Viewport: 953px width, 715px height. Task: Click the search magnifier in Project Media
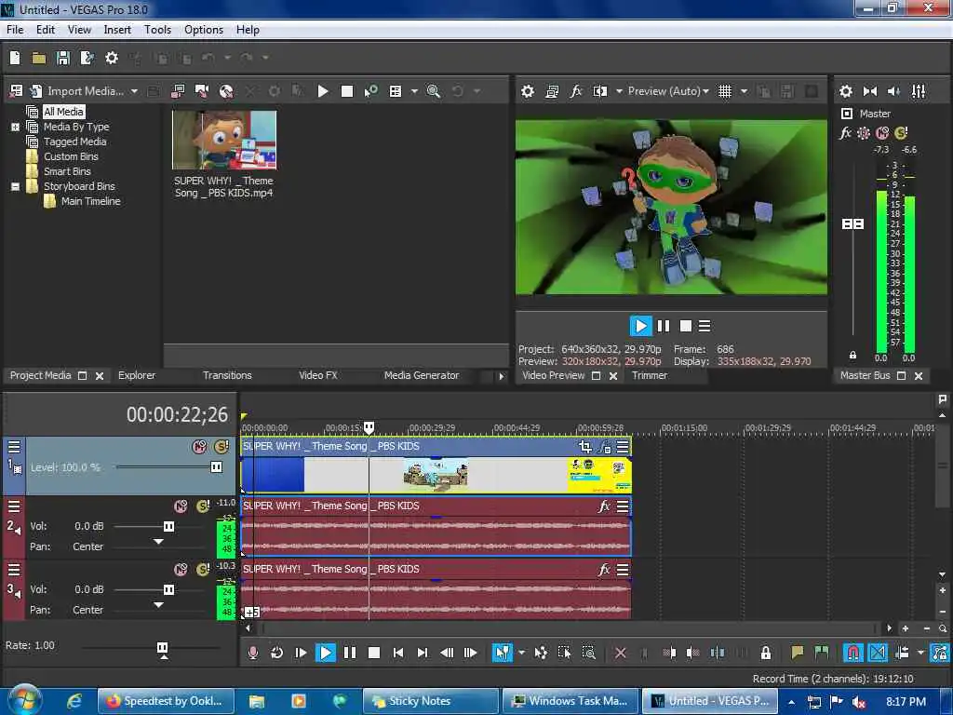point(434,91)
